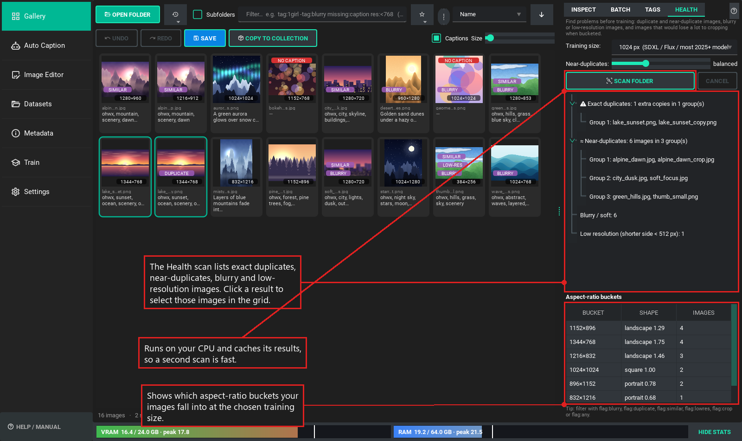Go to the Image Editor
Screen dimensions: 742x441
46,75
